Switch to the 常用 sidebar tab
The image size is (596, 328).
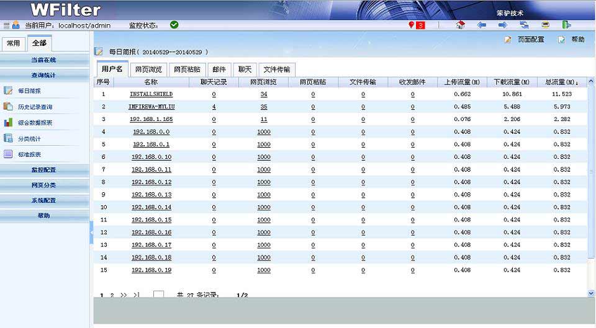pos(13,43)
